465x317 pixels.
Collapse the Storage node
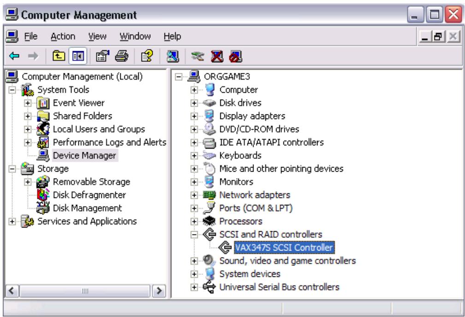click(x=12, y=168)
